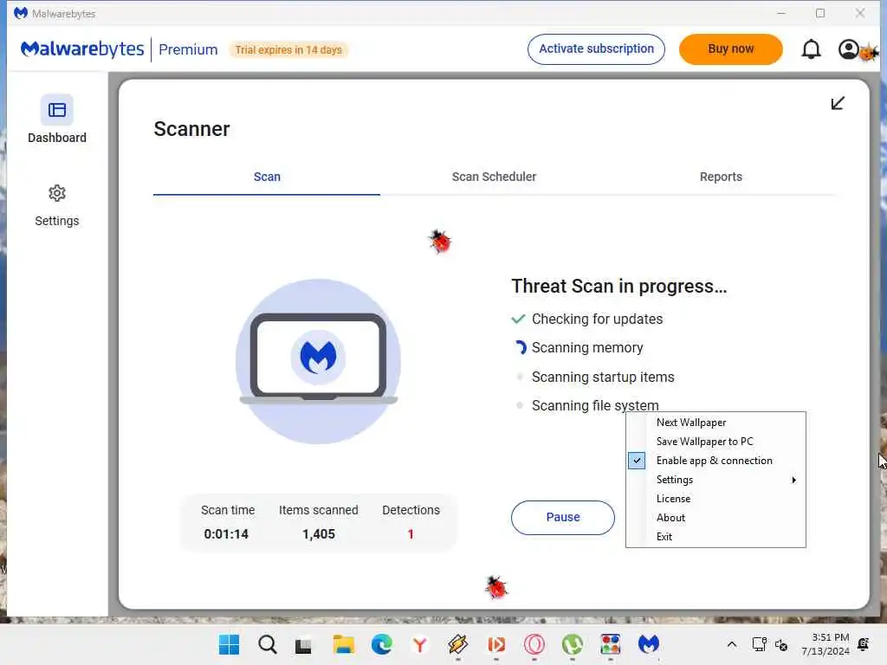Click the Malwarebytes taskbar icon
The image size is (887, 665).
click(x=648, y=643)
